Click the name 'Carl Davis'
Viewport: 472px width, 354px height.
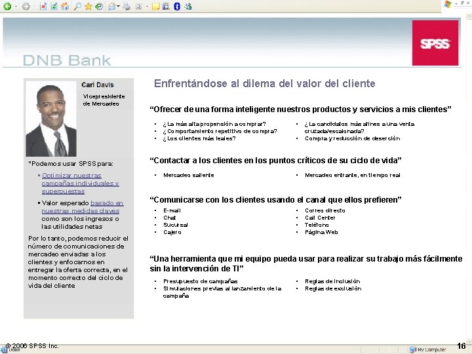point(98,85)
